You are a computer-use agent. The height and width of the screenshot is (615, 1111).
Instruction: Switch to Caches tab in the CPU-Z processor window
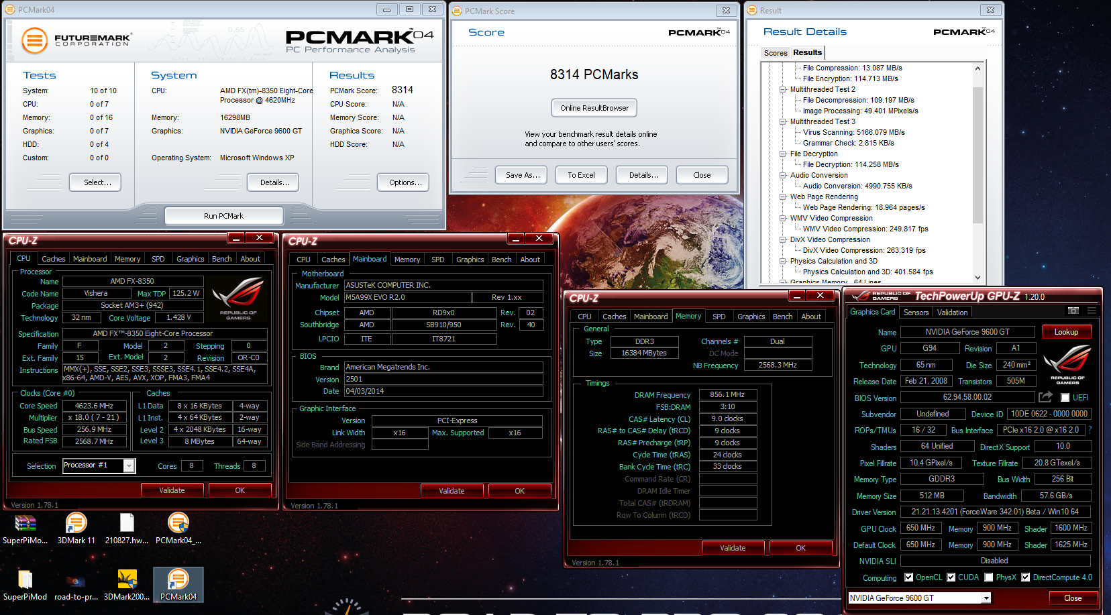click(54, 259)
